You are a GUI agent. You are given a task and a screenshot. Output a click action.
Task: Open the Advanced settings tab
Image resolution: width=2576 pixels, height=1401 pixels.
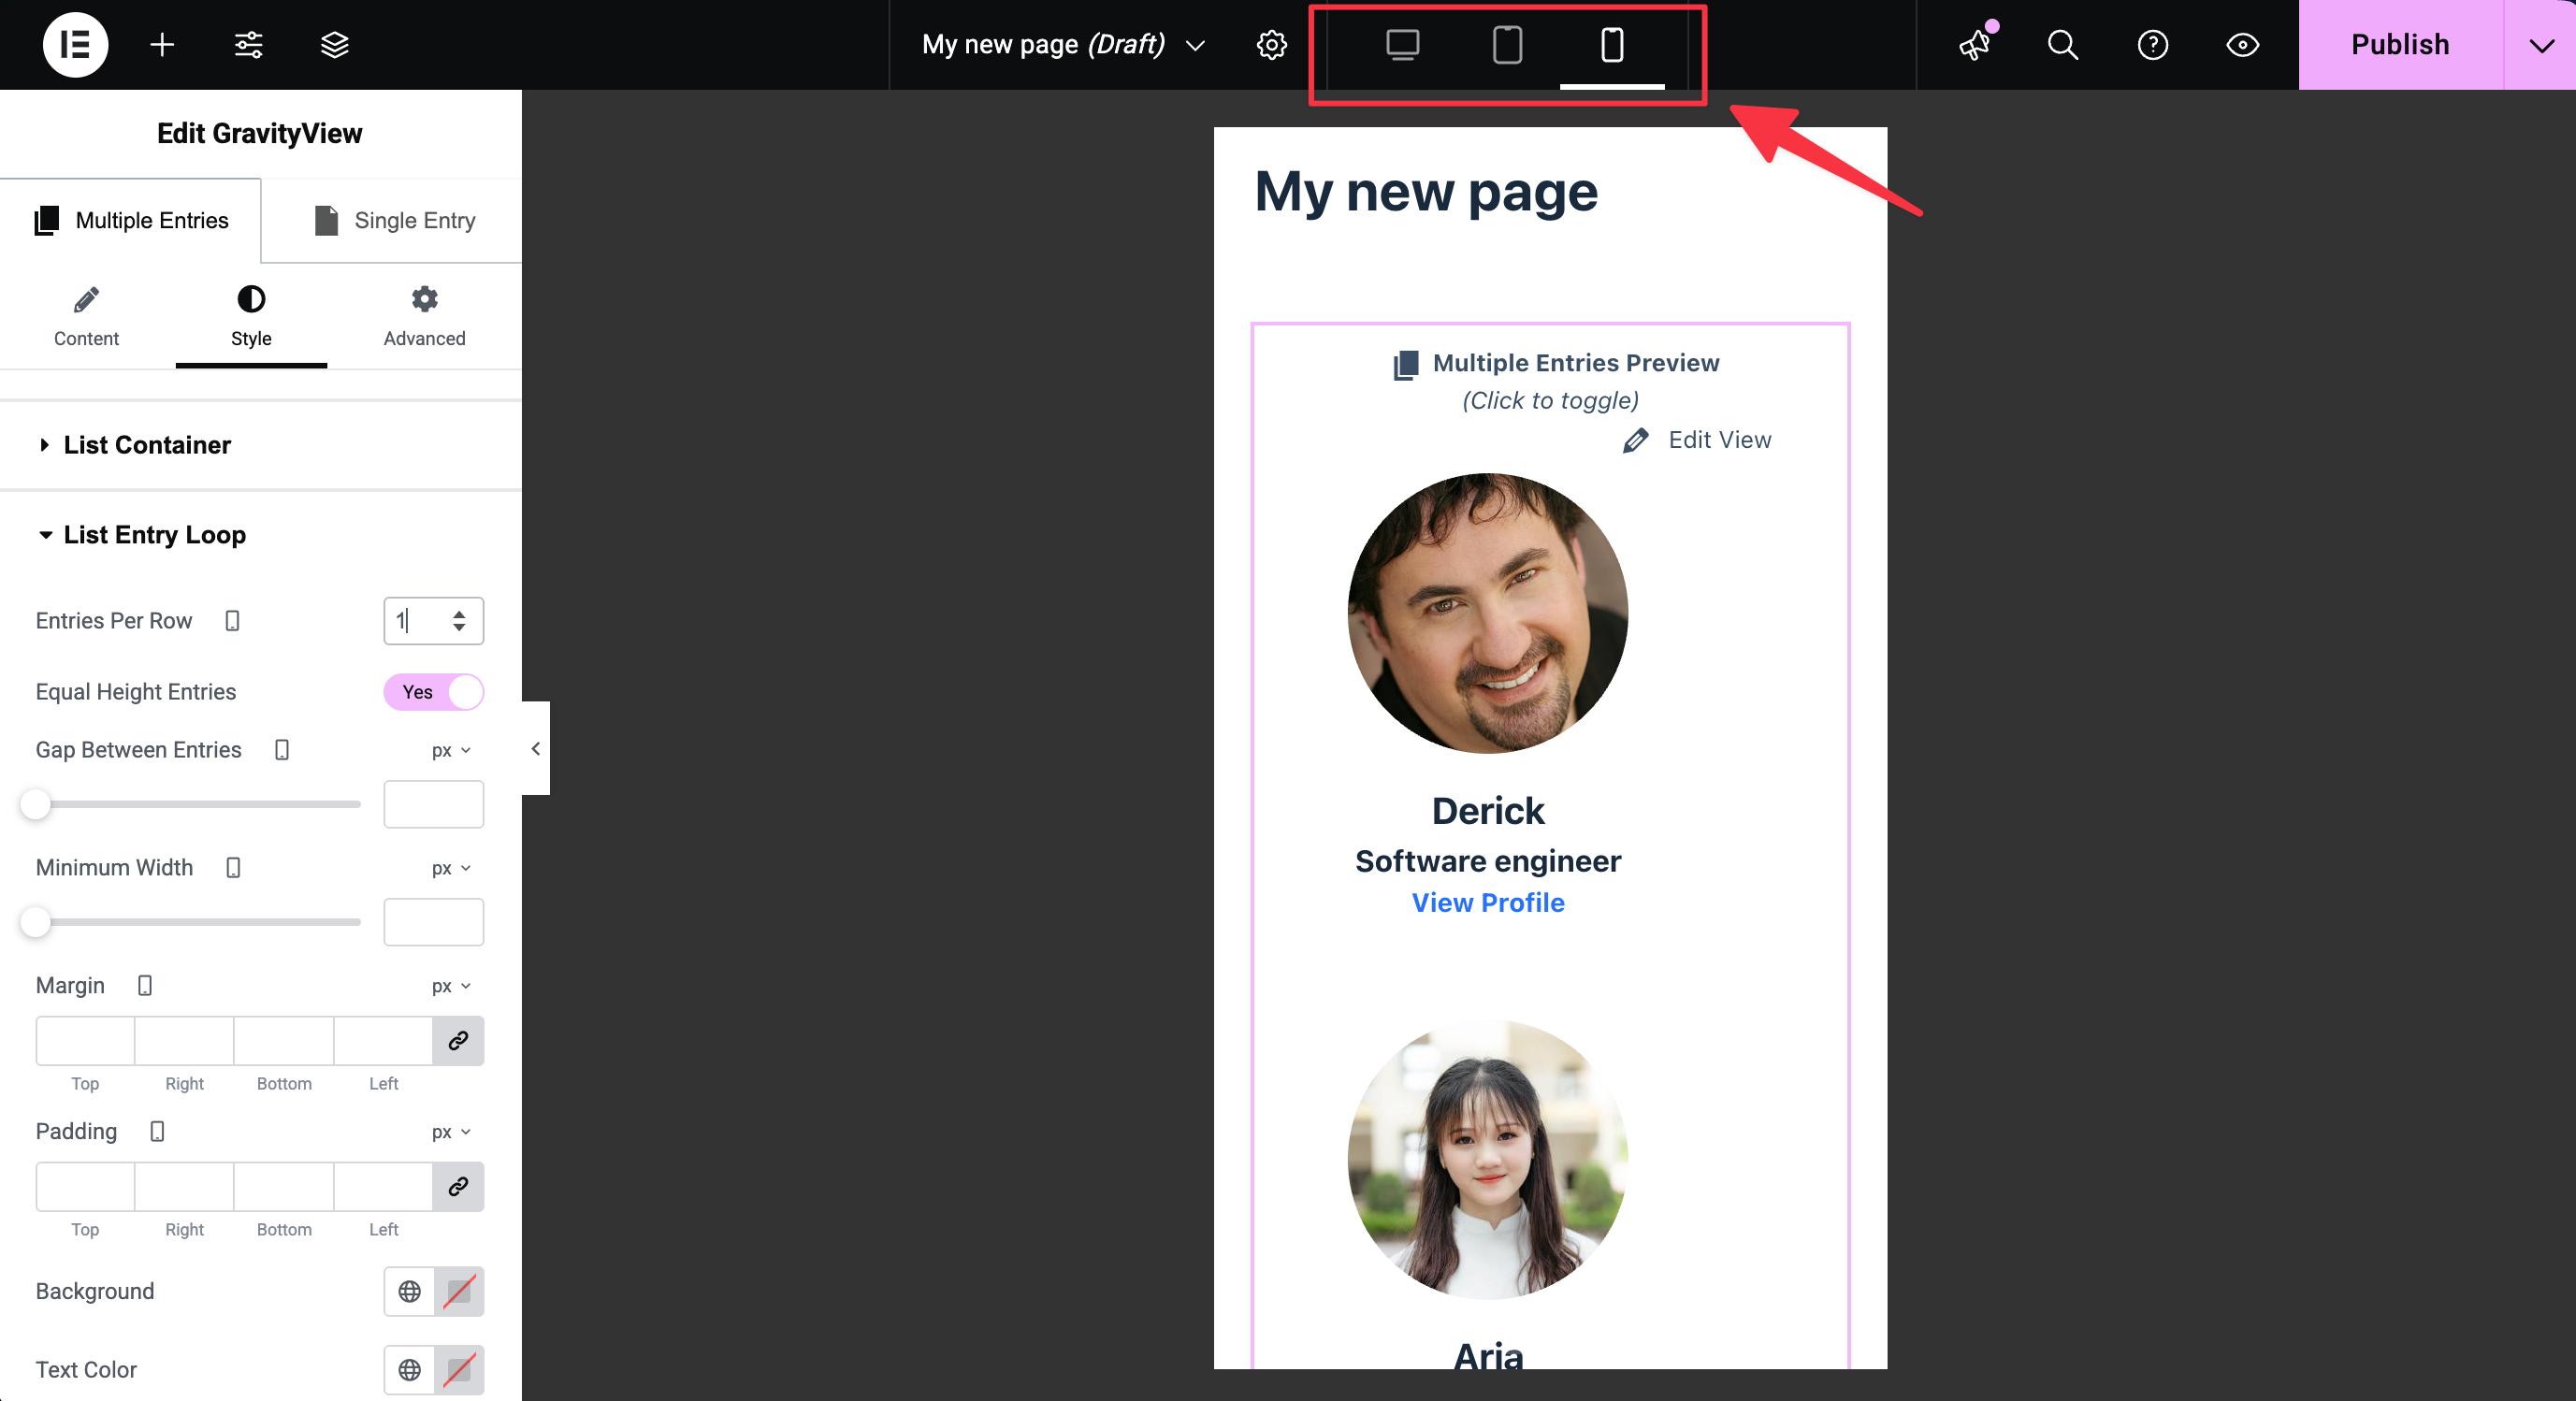pyautogui.click(x=424, y=318)
